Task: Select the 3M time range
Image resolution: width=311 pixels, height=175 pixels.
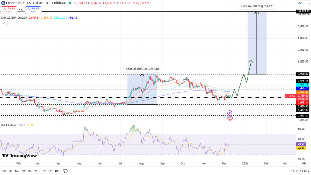Action: [23, 171]
